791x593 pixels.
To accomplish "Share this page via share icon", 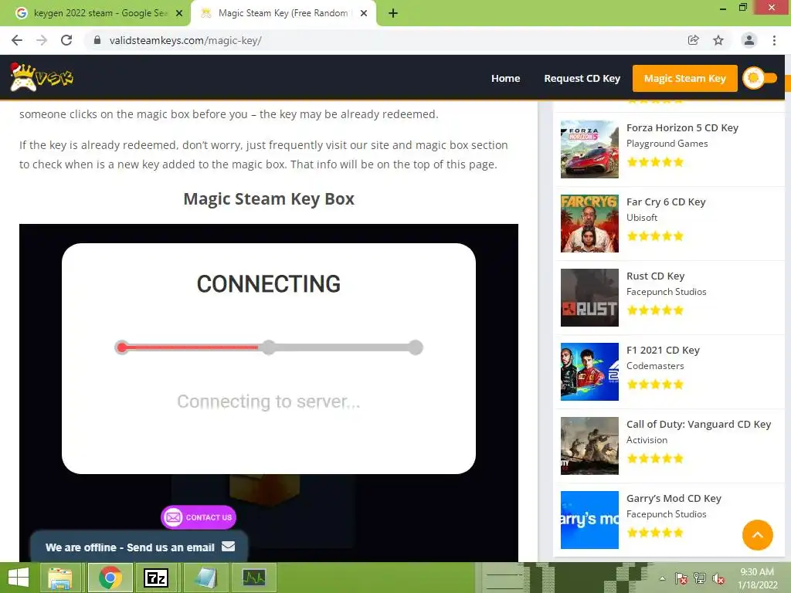I will pos(693,40).
